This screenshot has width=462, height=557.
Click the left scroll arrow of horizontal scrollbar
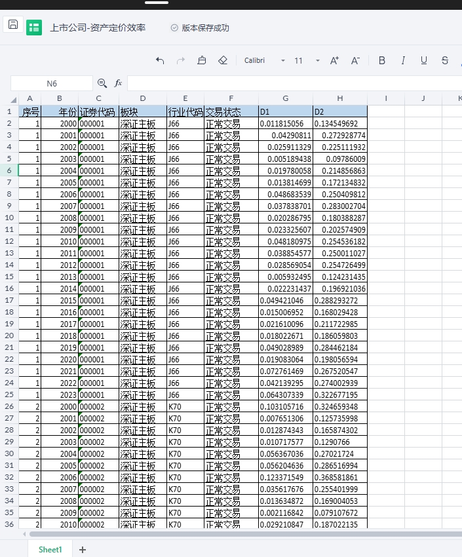(24, 534)
